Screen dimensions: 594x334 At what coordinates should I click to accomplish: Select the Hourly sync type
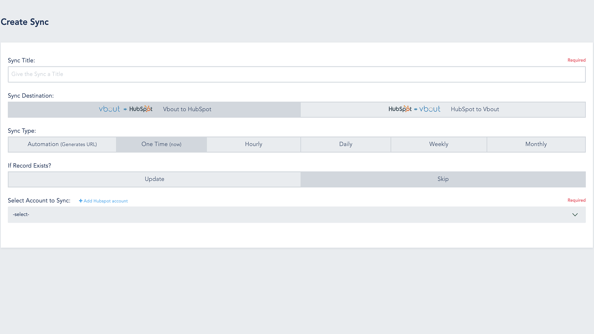coord(253,144)
